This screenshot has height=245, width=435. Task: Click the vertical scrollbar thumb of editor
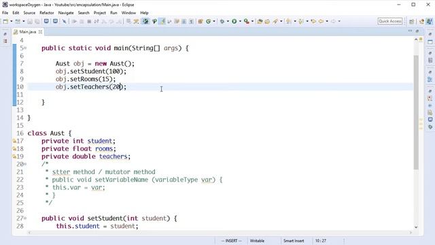(416, 112)
